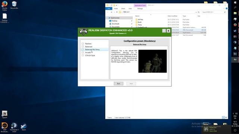
Task: Click the Recycle Bin desktop icon
Action: coord(14,5)
